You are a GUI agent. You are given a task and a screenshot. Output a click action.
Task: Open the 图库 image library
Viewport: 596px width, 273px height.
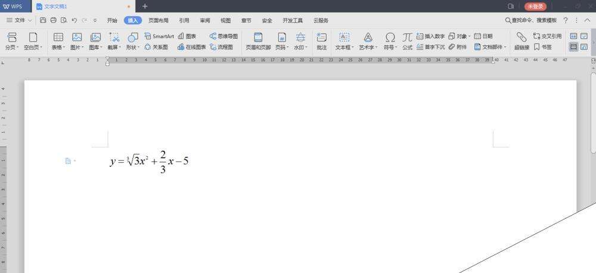(x=96, y=42)
